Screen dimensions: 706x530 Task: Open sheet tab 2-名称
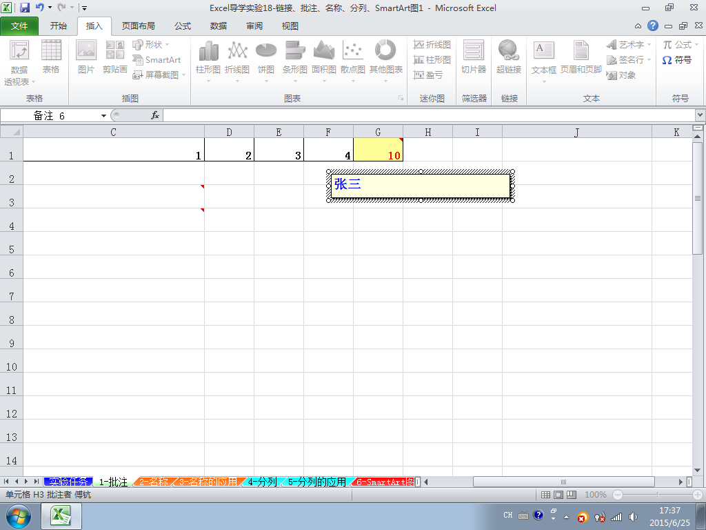[154, 482]
